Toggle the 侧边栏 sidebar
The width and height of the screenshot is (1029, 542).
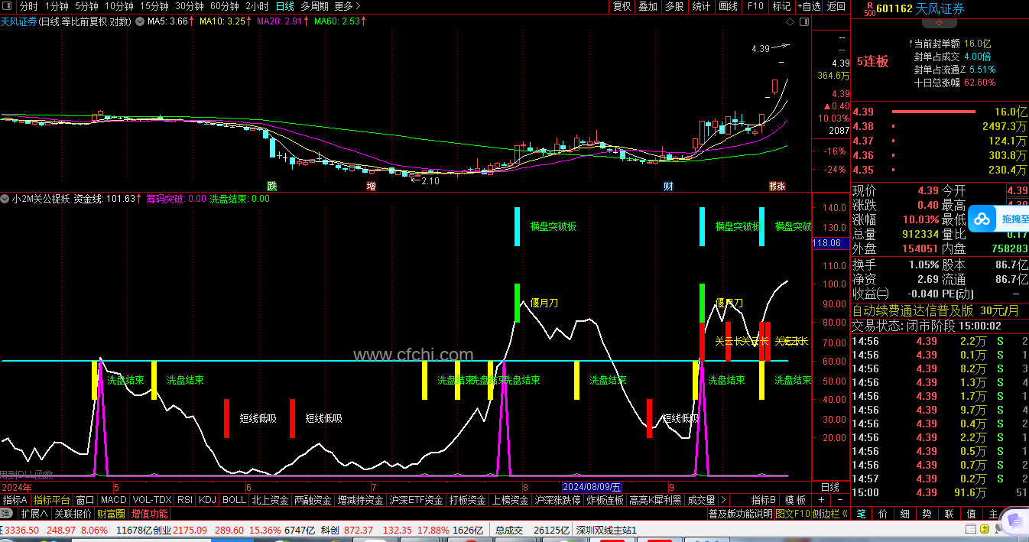pyautogui.click(x=830, y=513)
